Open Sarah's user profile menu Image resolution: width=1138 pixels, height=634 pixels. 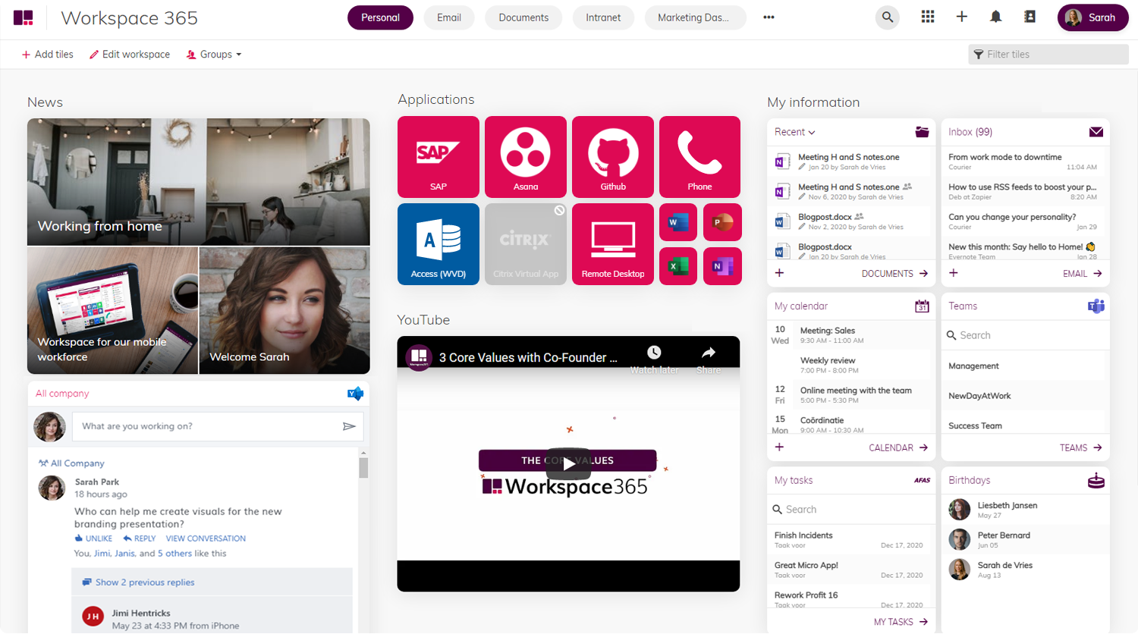pos(1092,17)
